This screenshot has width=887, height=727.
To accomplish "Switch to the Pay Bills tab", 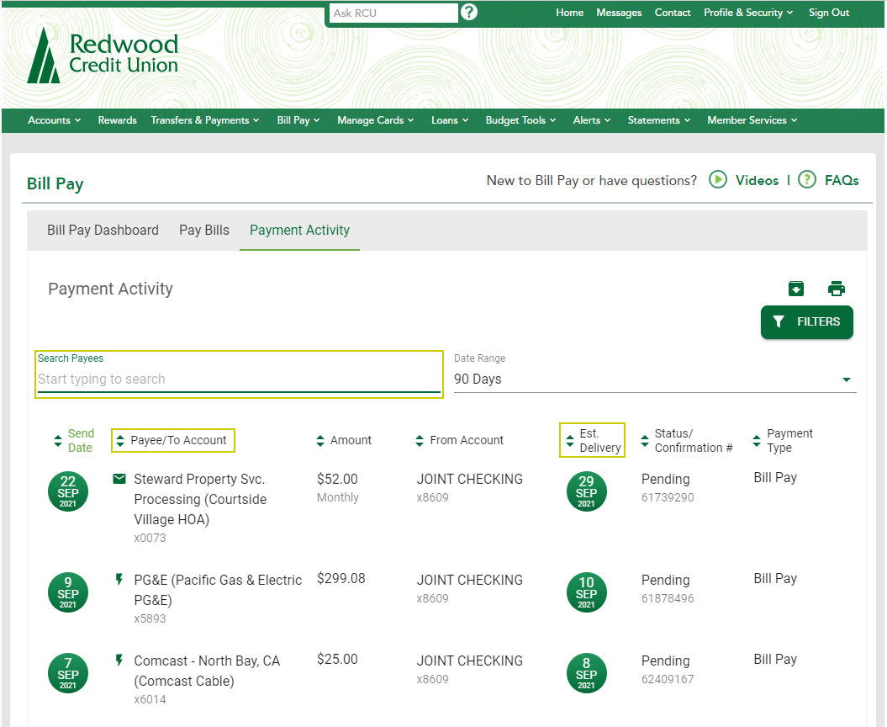I will [x=204, y=230].
